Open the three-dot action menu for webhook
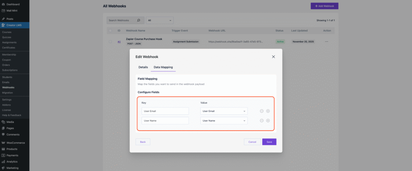 pyautogui.click(x=326, y=41)
